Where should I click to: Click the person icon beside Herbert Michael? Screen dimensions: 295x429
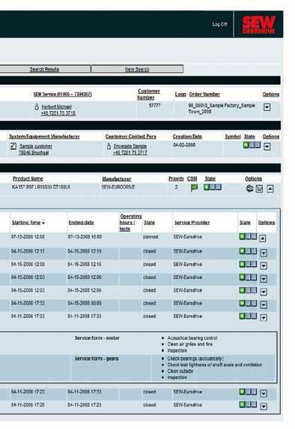tap(37, 106)
